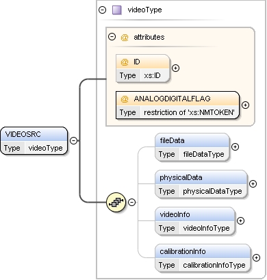Expand the calibrationInfo element
267x280 pixels.
tap(257, 257)
